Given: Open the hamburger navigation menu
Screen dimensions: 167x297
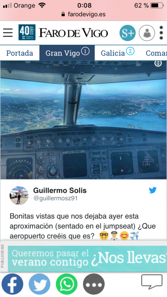Looking at the screenshot, I should pos(8,32).
